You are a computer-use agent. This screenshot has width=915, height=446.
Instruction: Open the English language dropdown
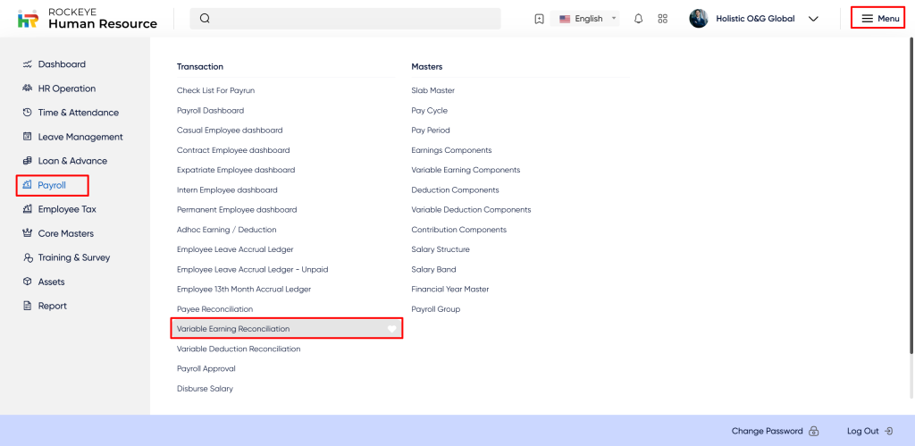588,19
